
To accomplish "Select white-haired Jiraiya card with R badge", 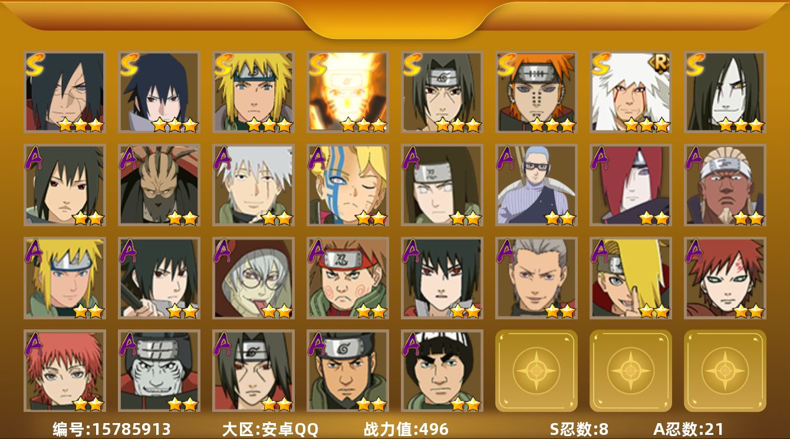I will (631, 91).
